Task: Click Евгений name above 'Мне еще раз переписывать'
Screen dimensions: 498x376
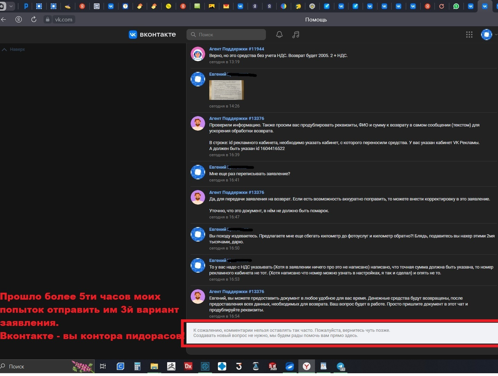Action: click(x=218, y=167)
